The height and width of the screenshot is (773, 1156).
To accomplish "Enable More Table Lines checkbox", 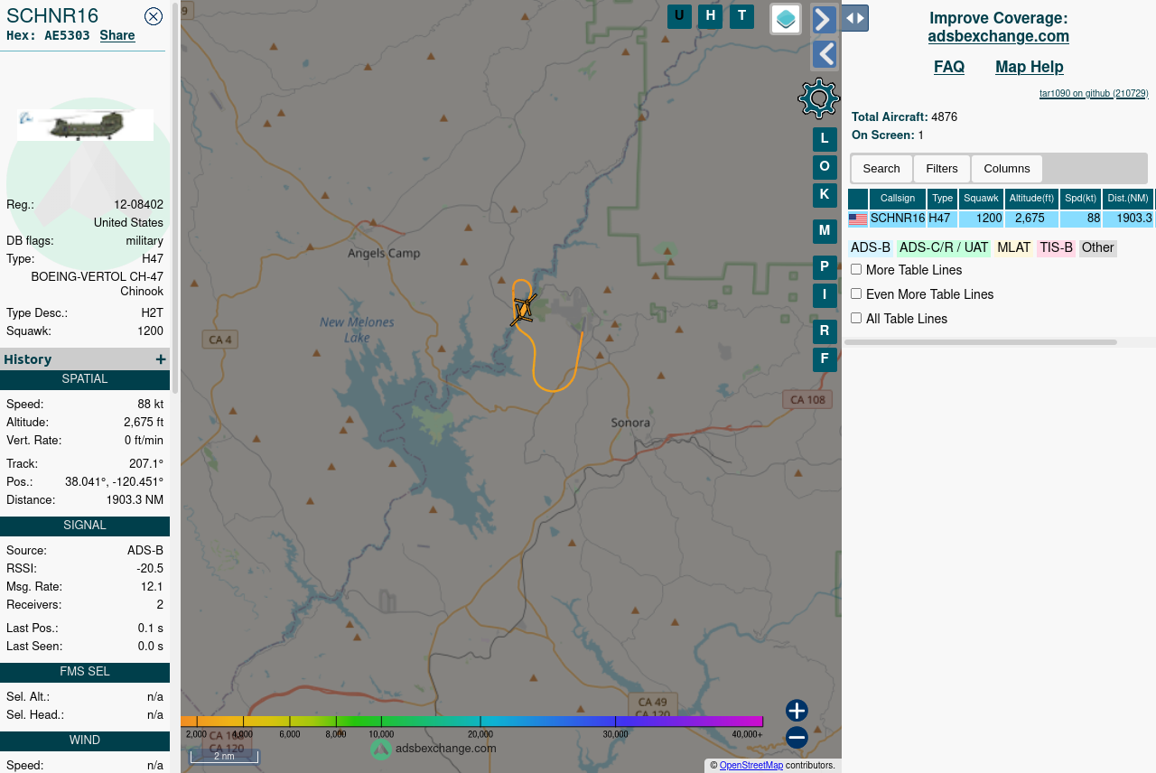I will click(856, 269).
